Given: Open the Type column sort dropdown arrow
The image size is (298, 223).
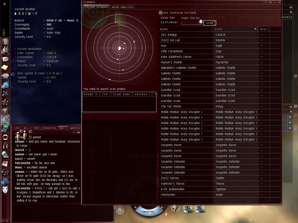Looking at the screenshot, I should [x=255, y=29].
